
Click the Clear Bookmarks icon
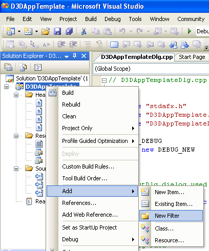click(x=197, y=45)
